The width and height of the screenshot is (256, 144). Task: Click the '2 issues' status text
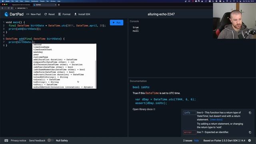(x=188, y=140)
